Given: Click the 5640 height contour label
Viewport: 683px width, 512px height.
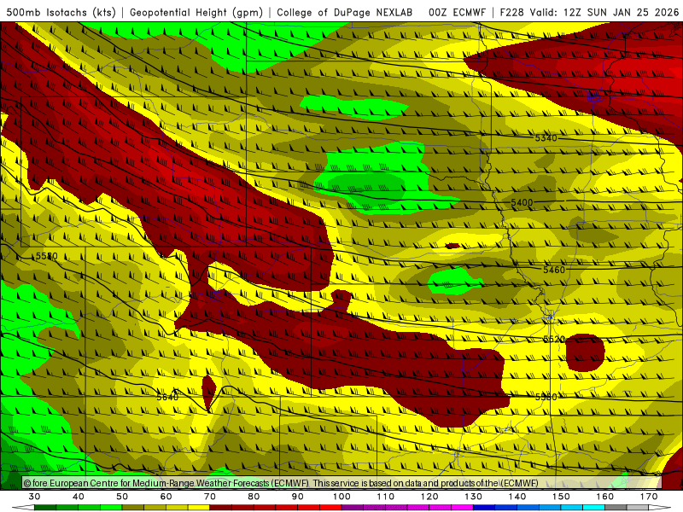Looking at the screenshot, I should (167, 397).
